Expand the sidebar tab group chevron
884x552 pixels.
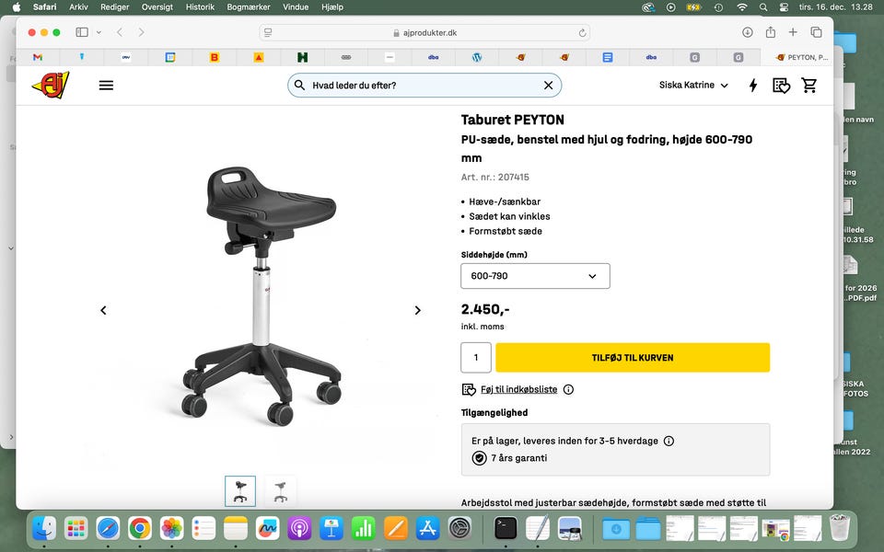(x=99, y=32)
